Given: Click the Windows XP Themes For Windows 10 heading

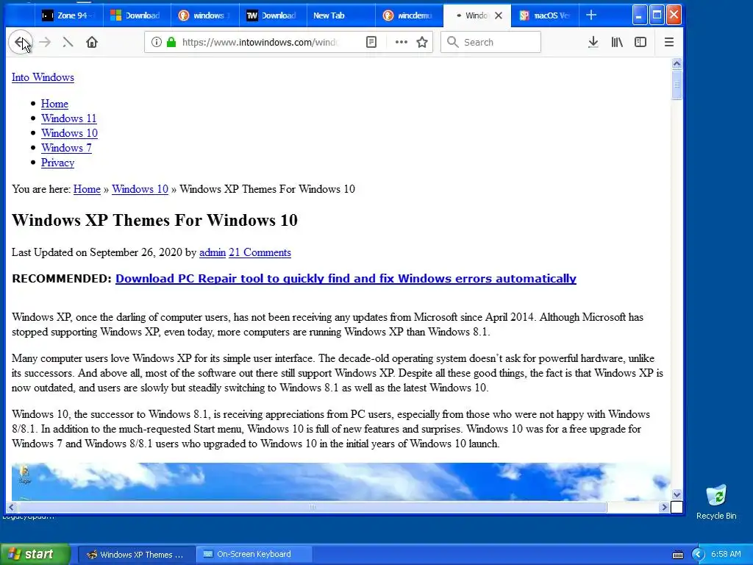Looking at the screenshot, I should point(154,221).
